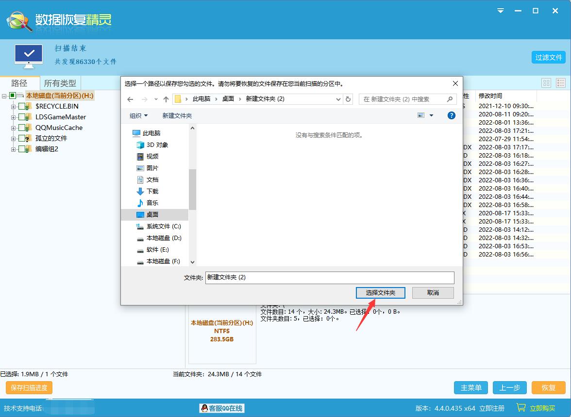Open dialog help question mark icon
This screenshot has height=417, width=571.
[451, 115]
